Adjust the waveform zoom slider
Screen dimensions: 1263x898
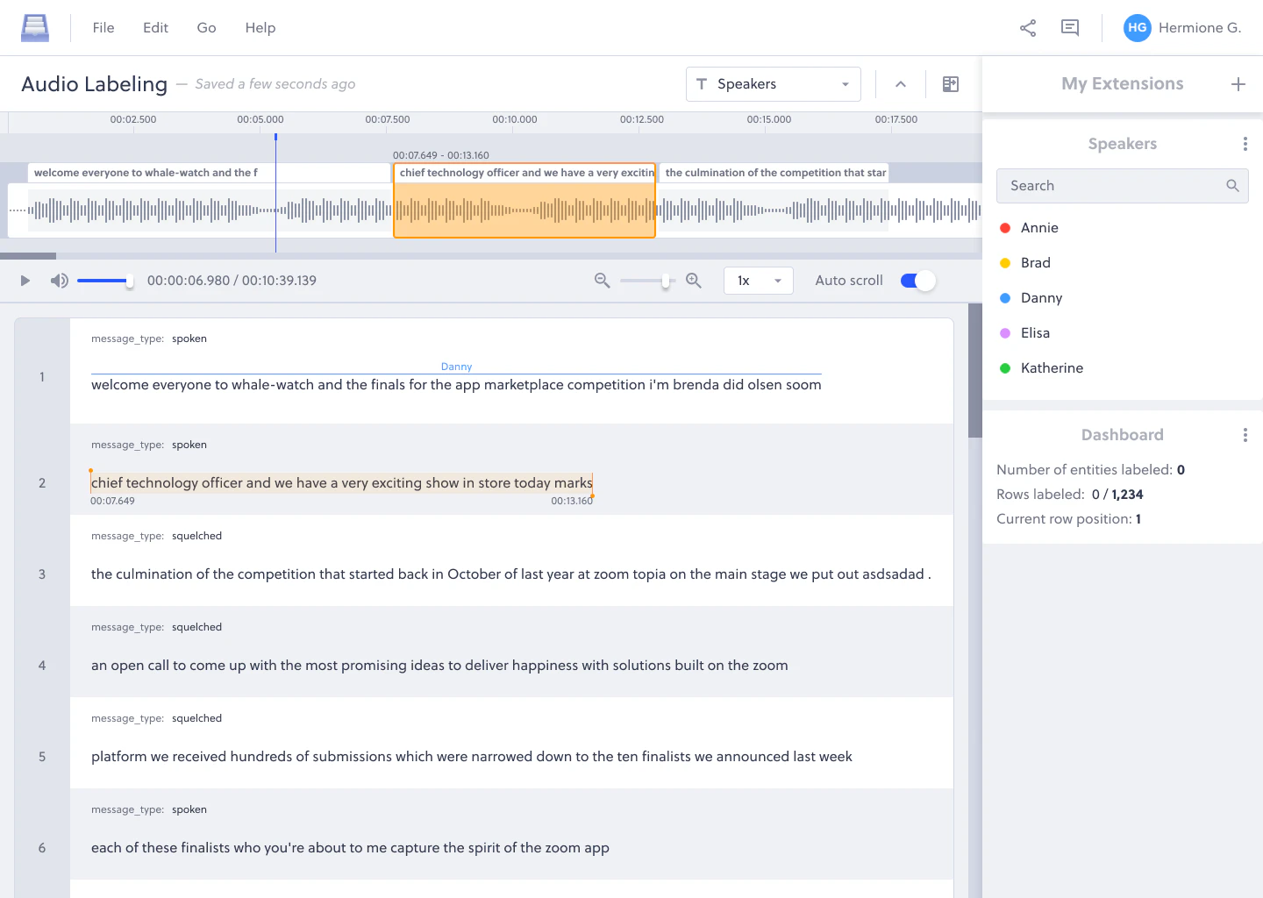click(647, 281)
